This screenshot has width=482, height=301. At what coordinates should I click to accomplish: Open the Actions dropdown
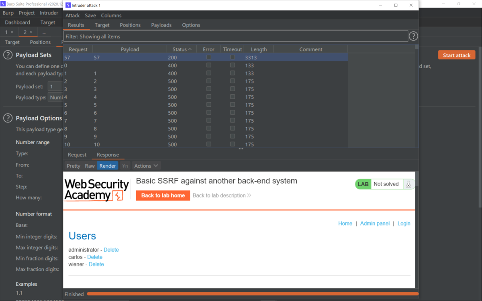click(x=146, y=166)
